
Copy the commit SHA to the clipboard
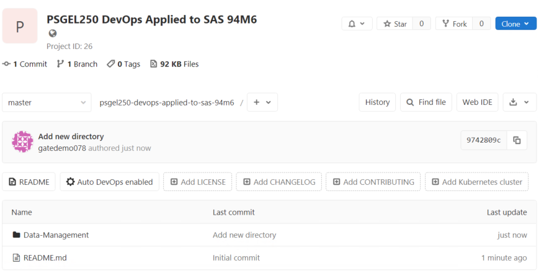coord(517,140)
